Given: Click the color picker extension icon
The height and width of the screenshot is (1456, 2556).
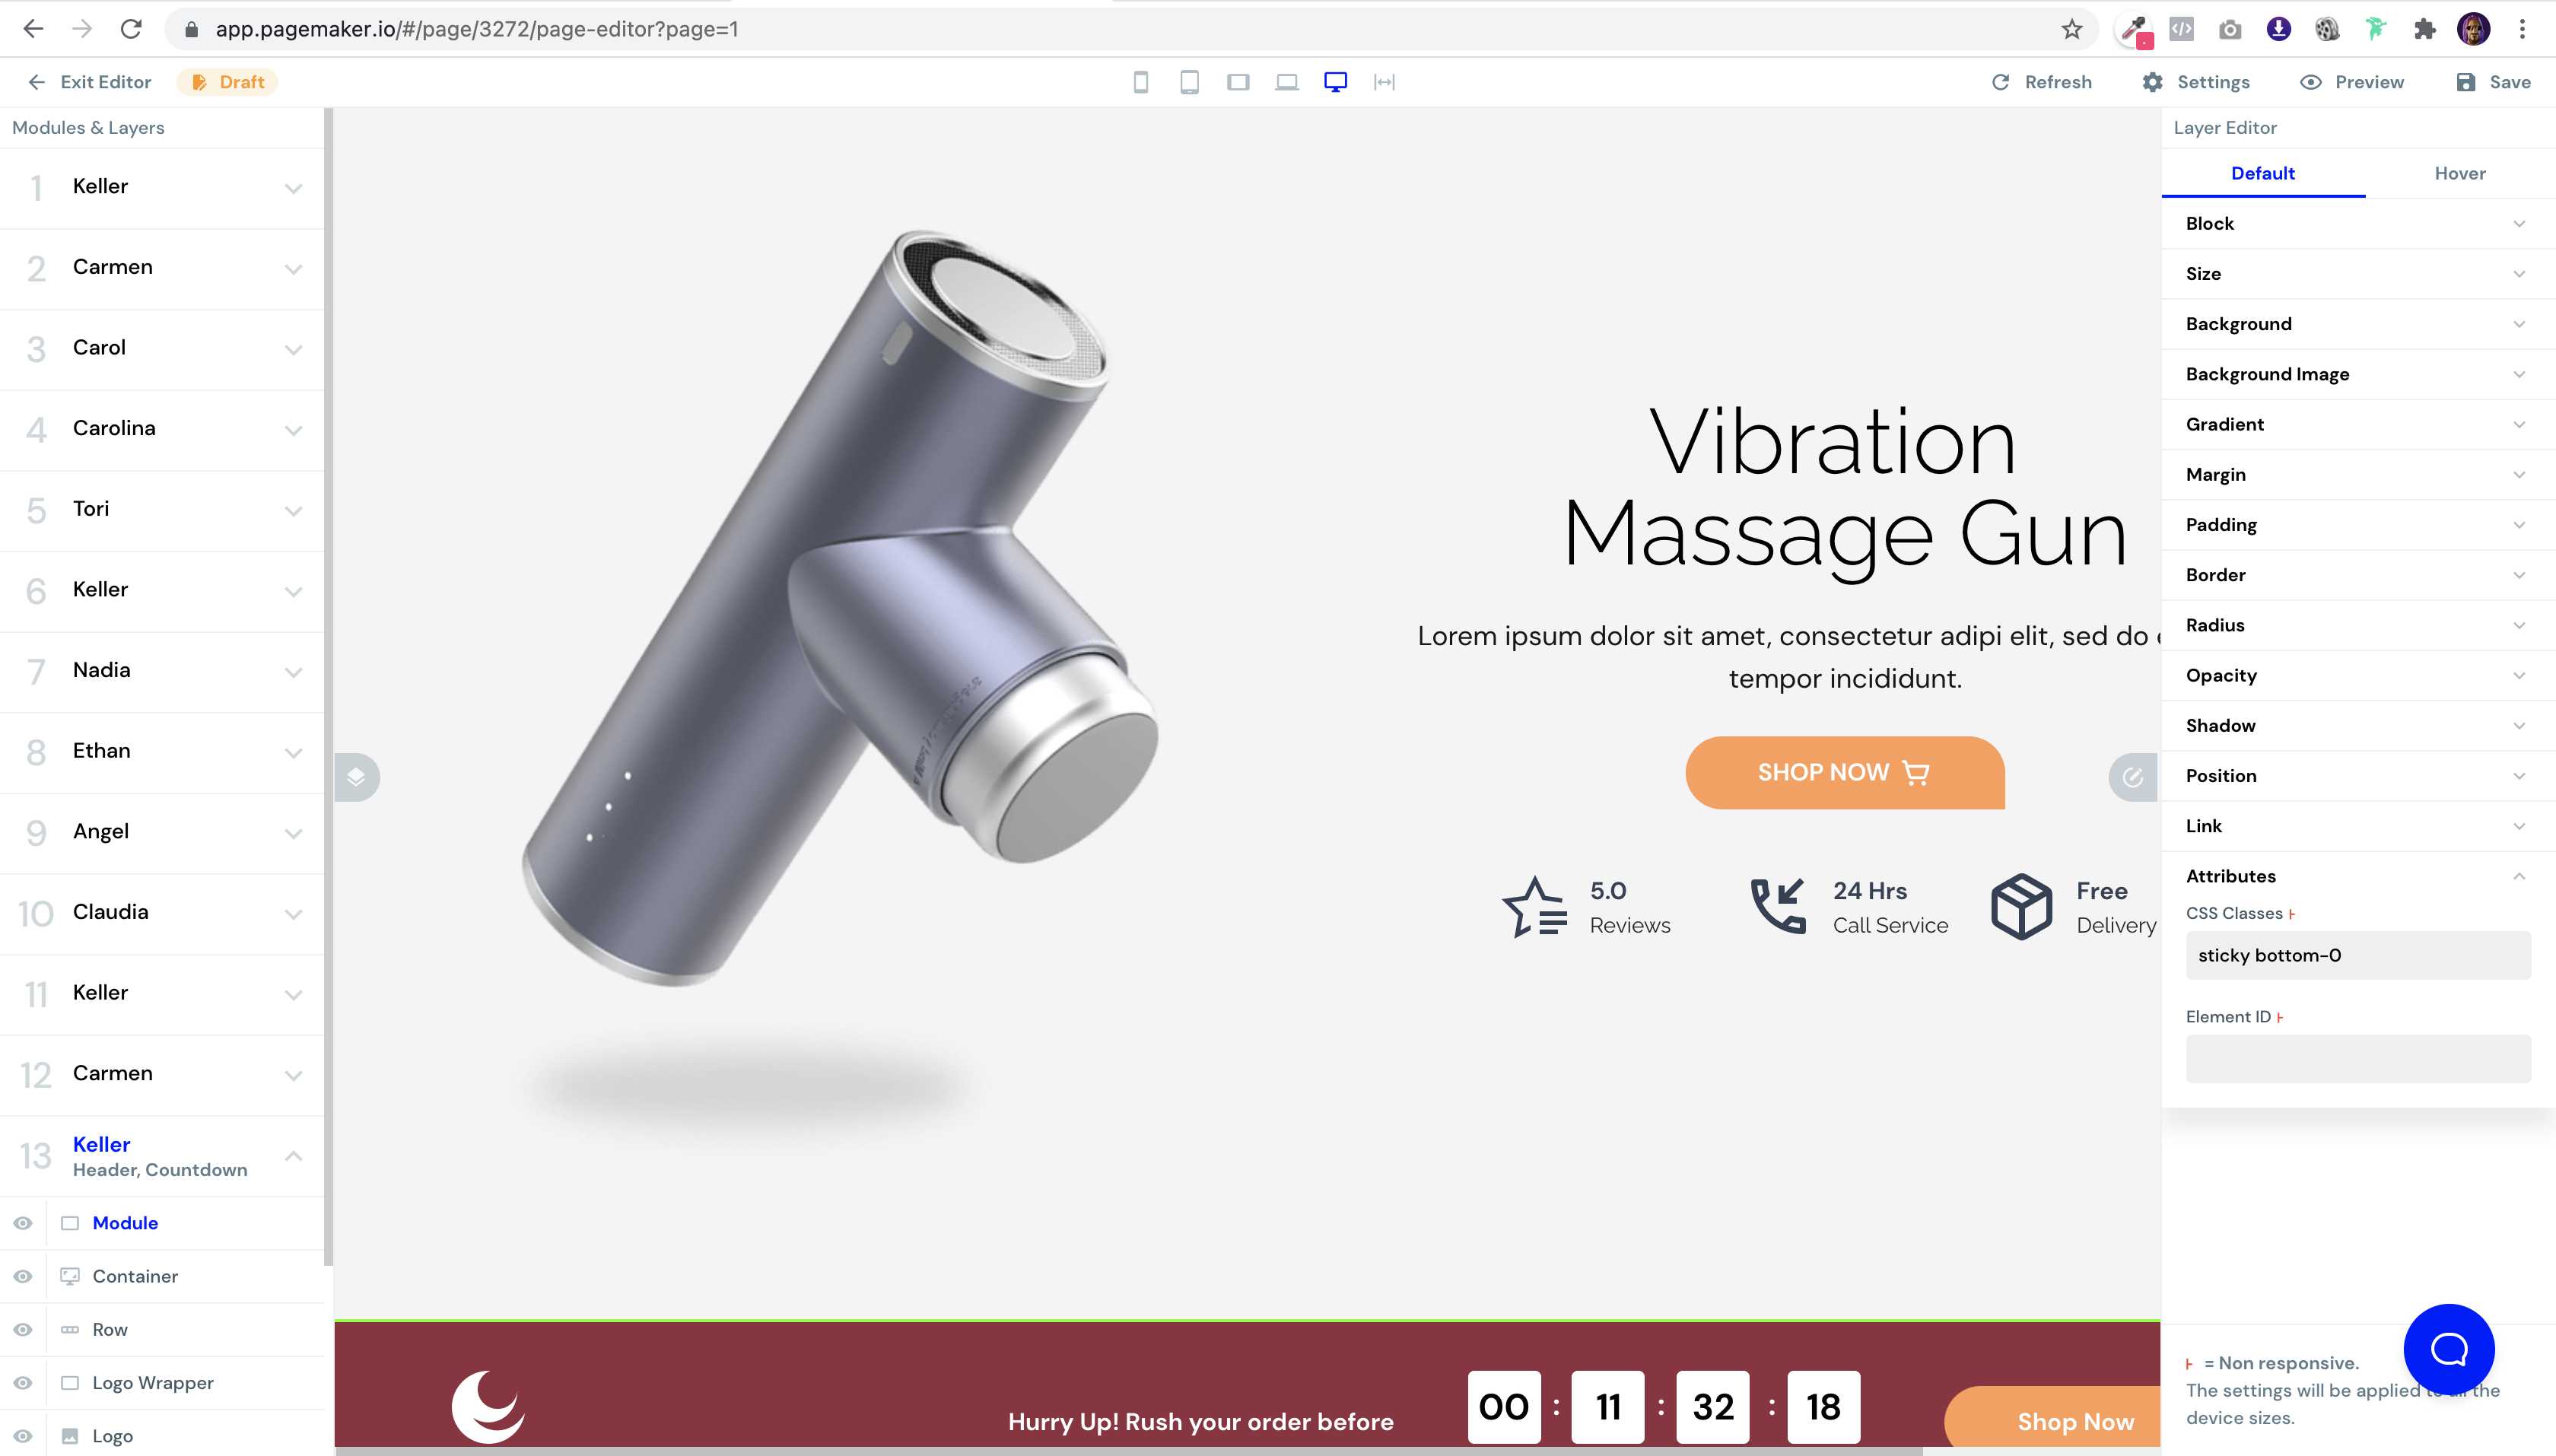Looking at the screenshot, I should 2135,30.
